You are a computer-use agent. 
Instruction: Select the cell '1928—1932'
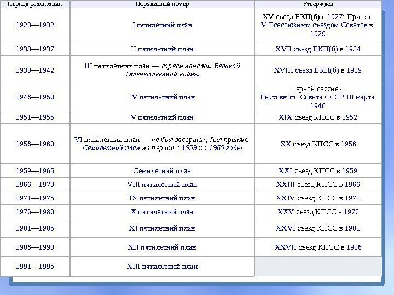pos(35,25)
